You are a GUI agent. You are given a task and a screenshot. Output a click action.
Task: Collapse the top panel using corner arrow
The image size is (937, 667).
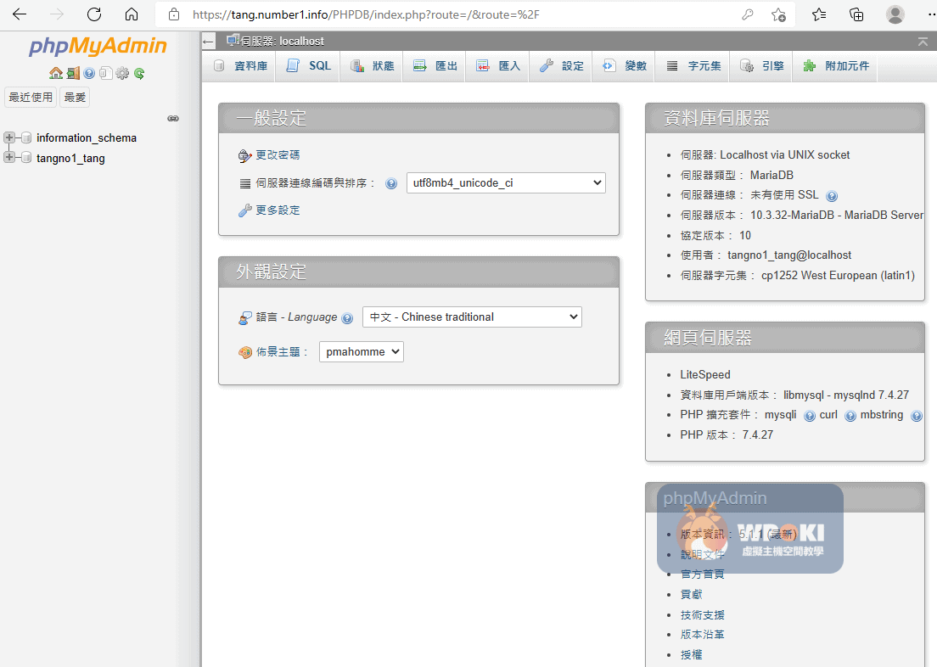click(x=923, y=41)
